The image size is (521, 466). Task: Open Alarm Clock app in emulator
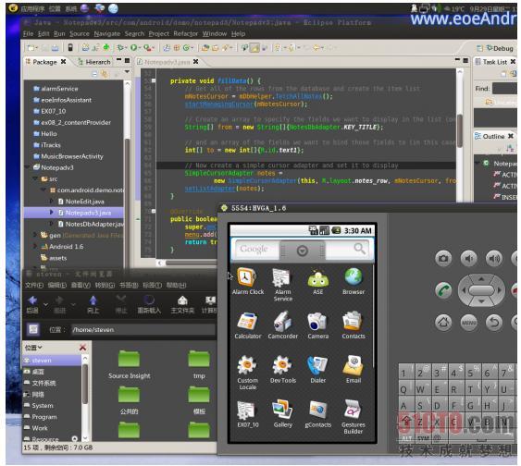pos(247,281)
